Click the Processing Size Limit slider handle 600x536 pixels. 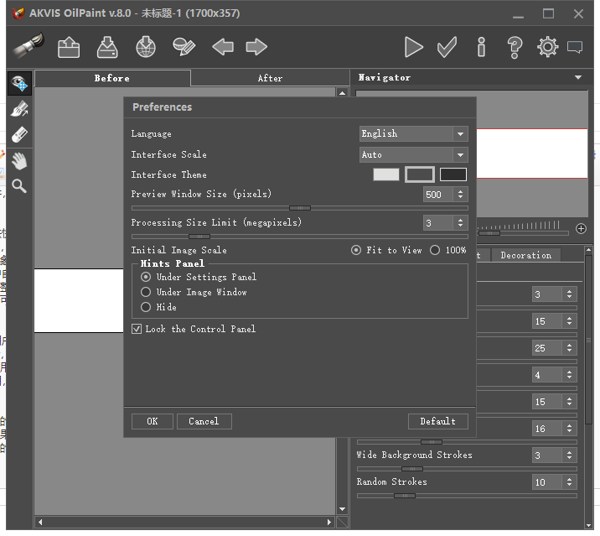click(x=199, y=237)
